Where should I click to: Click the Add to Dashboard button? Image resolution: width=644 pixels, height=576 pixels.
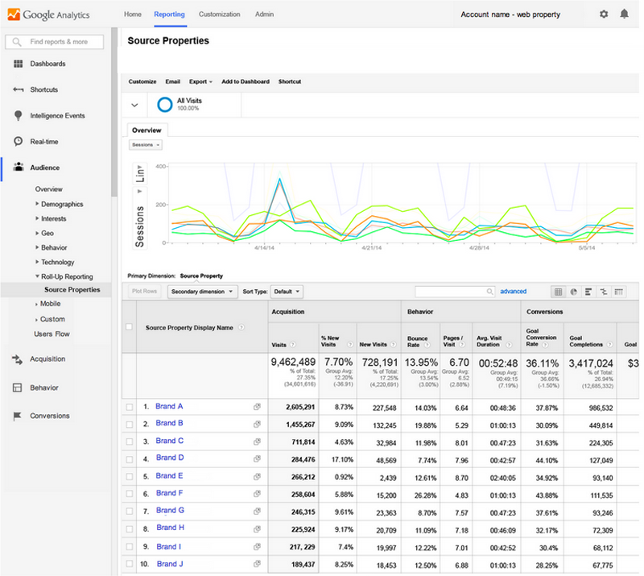click(x=245, y=81)
